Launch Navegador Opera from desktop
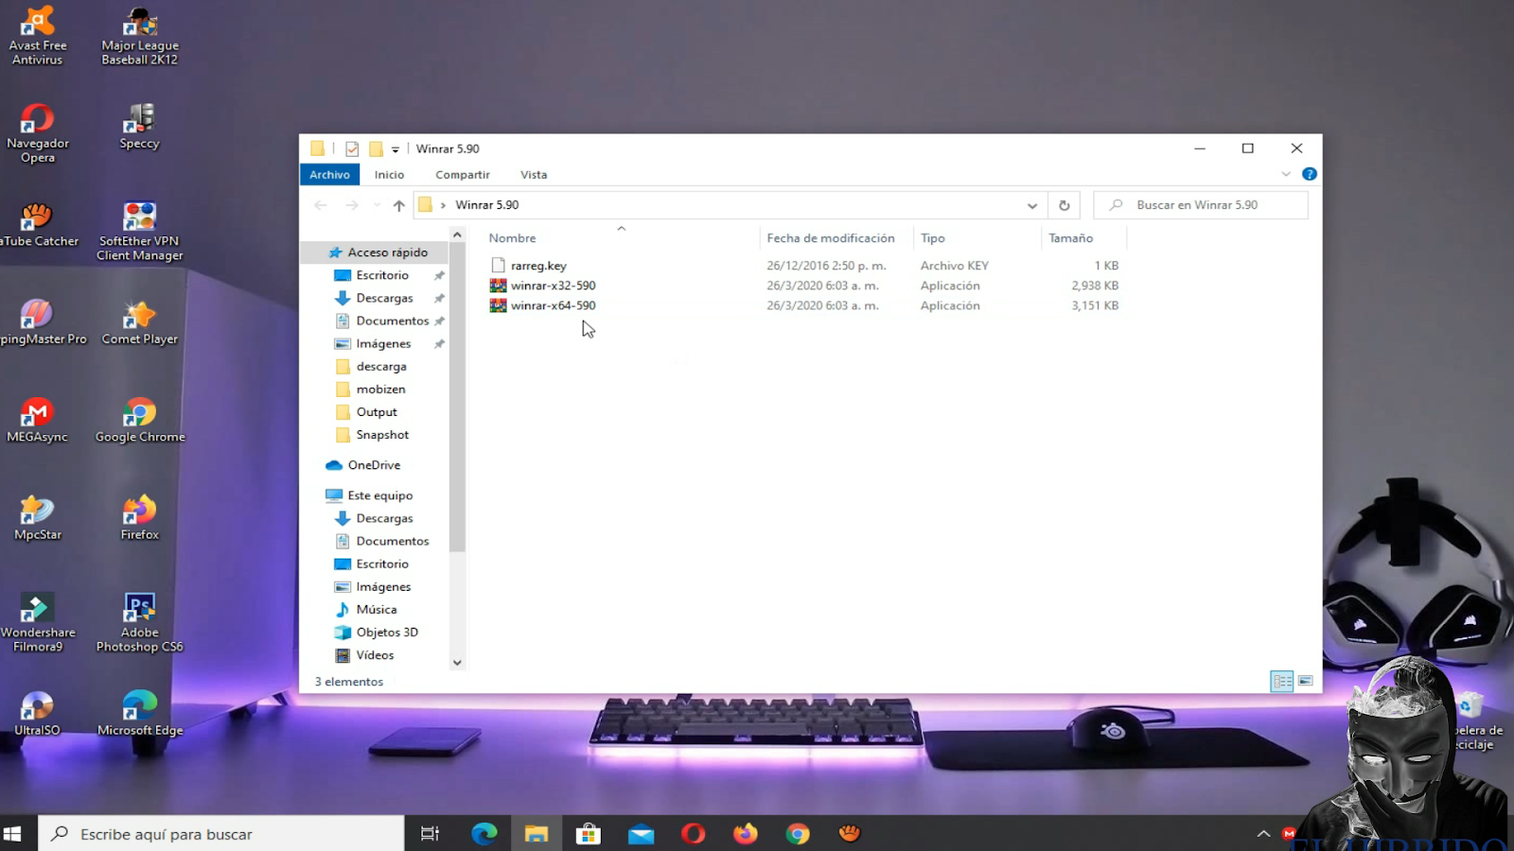The image size is (1514, 851). pyautogui.click(x=38, y=133)
